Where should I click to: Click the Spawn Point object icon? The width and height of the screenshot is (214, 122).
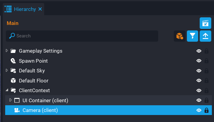(13, 61)
